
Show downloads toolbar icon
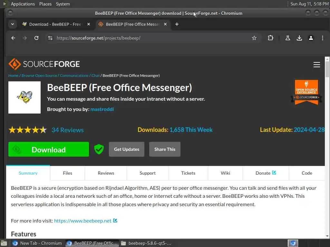click(299, 38)
